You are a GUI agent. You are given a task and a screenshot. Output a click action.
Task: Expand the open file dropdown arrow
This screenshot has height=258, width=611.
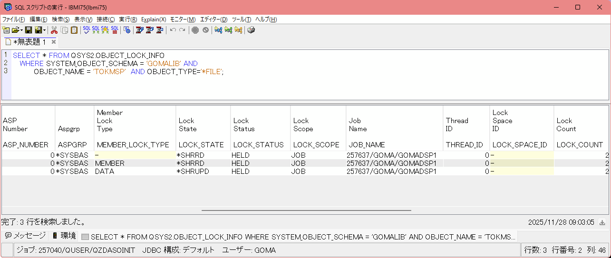(21, 30)
